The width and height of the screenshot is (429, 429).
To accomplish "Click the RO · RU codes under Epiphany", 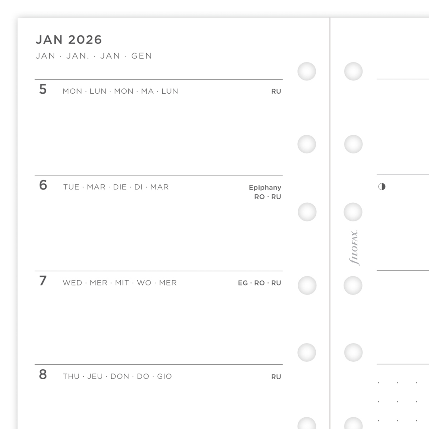I will point(267,197).
